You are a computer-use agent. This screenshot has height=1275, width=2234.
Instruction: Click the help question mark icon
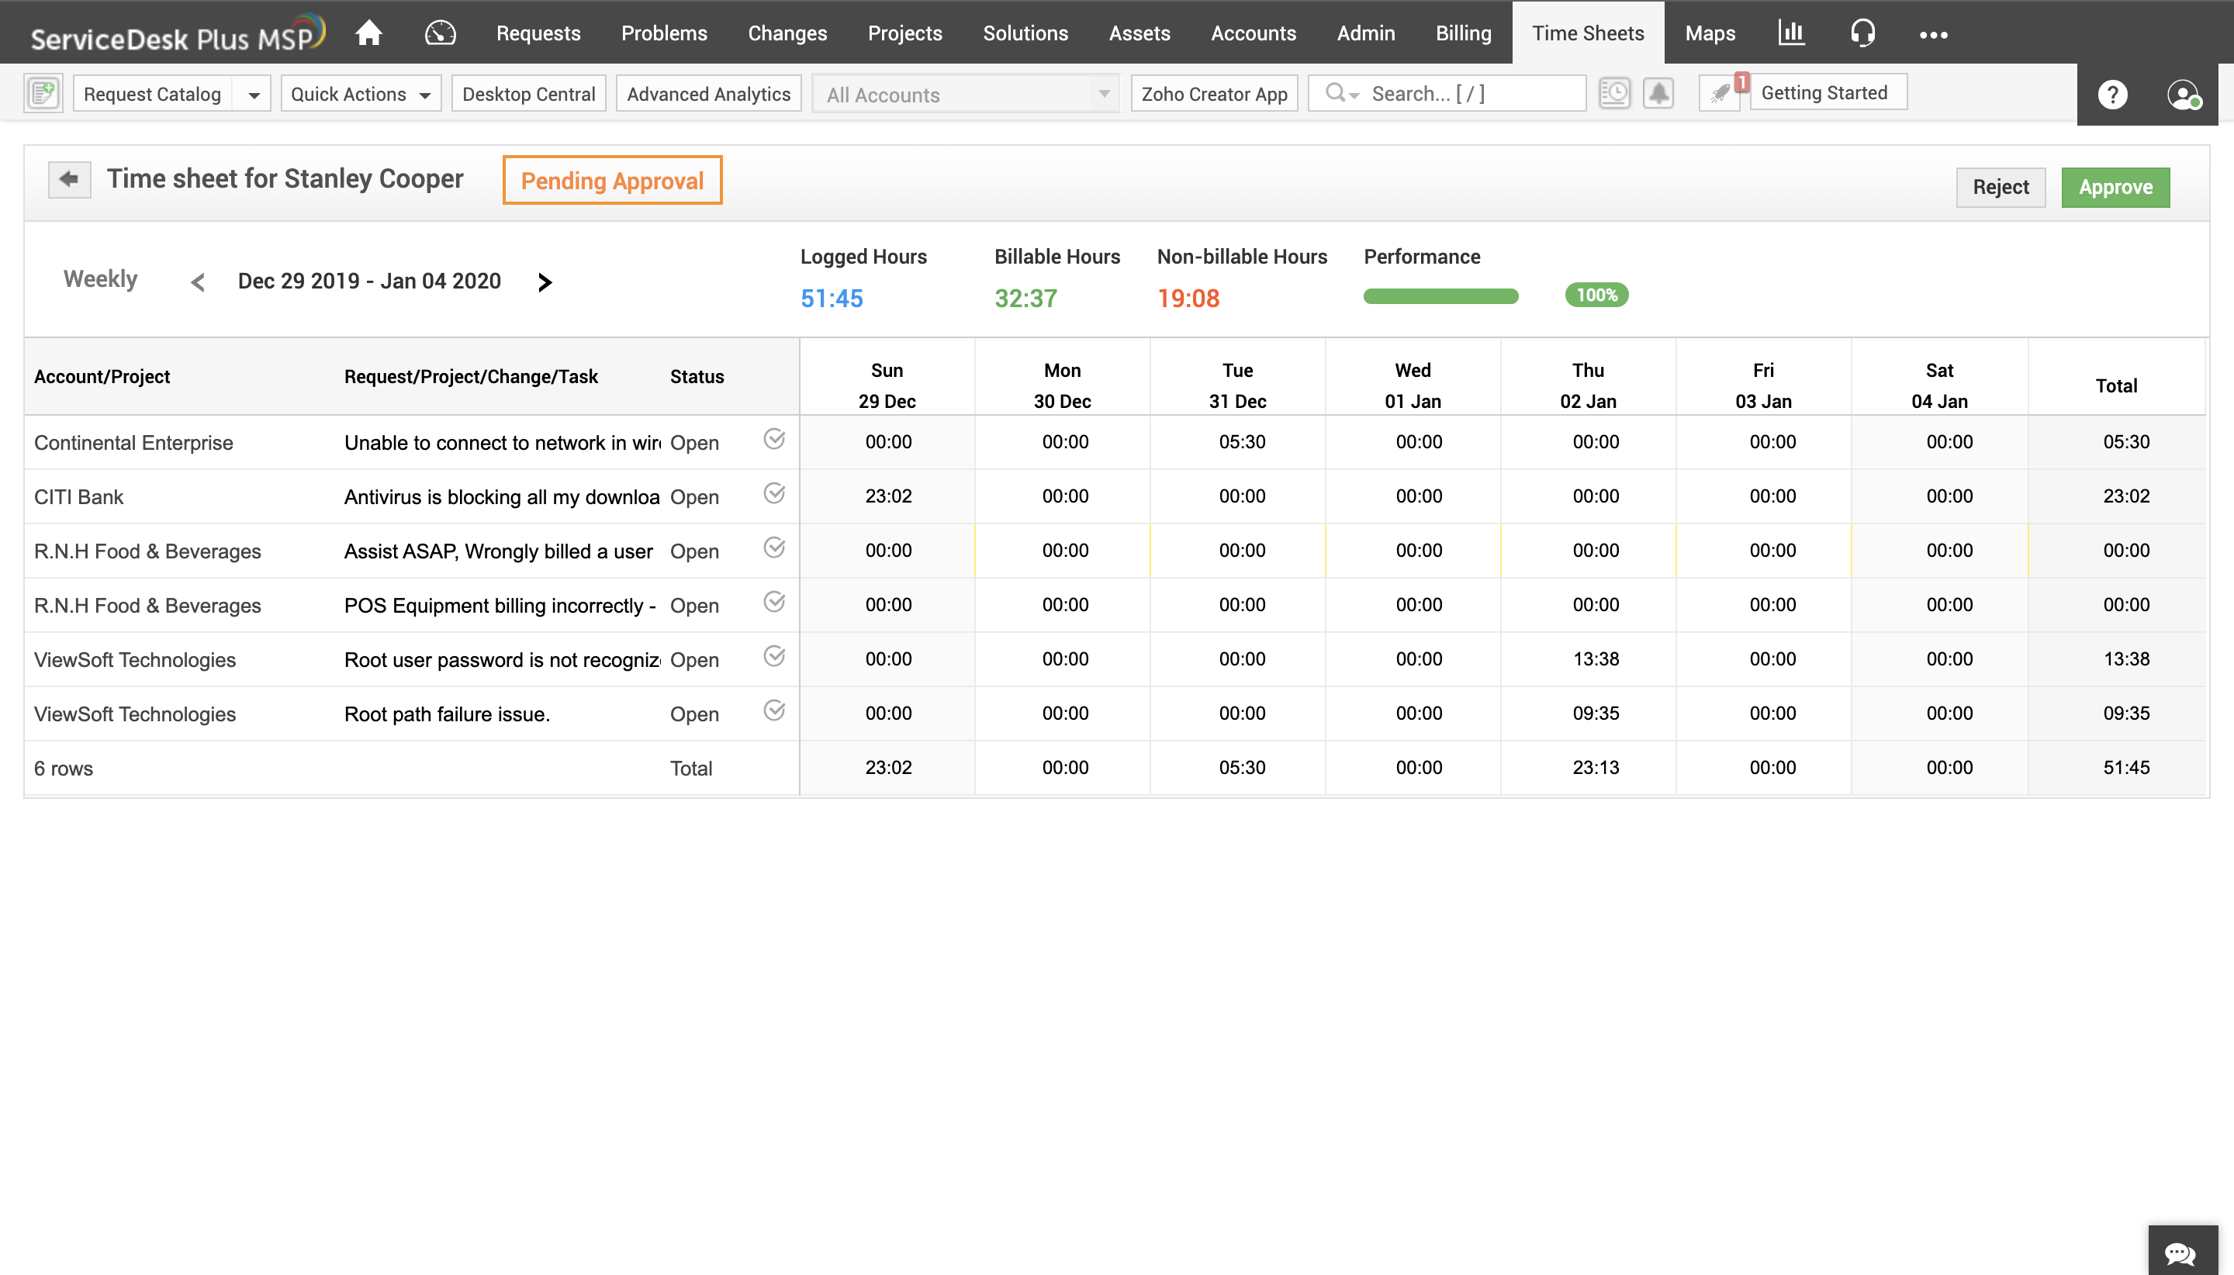pyautogui.click(x=2113, y=95)
